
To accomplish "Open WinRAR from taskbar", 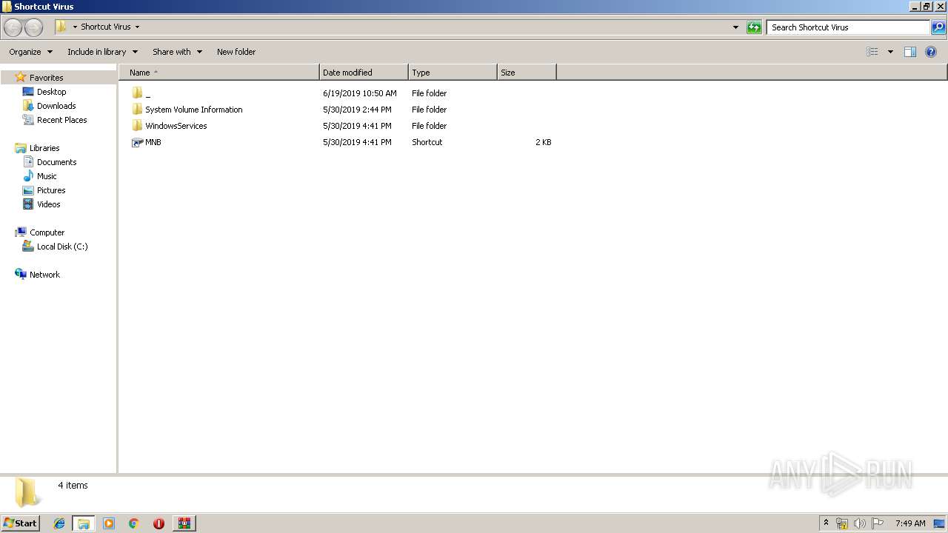I will [184, 523].
